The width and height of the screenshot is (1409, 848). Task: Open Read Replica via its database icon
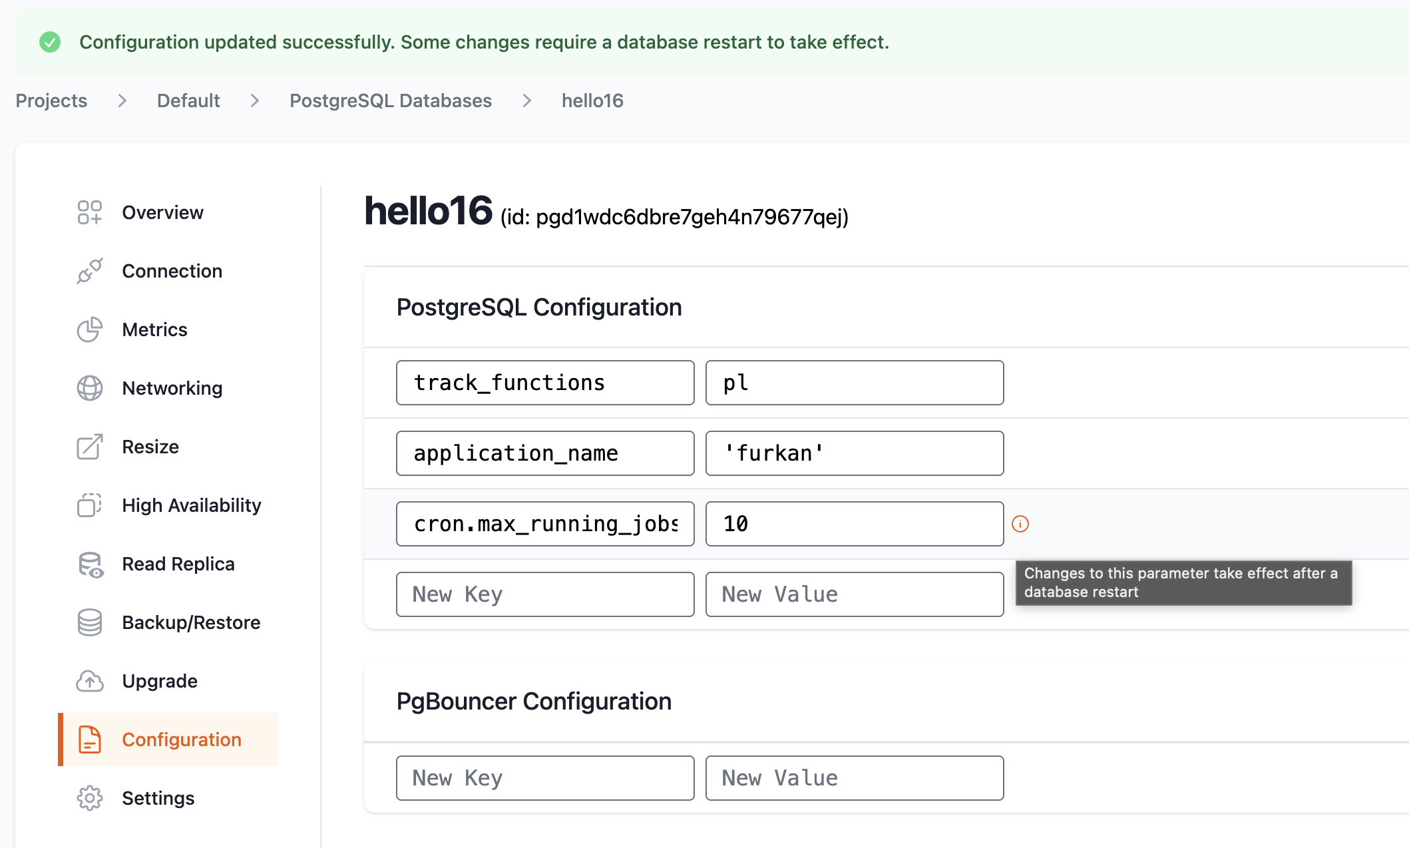pyautogui.click(x=89, y=564)
